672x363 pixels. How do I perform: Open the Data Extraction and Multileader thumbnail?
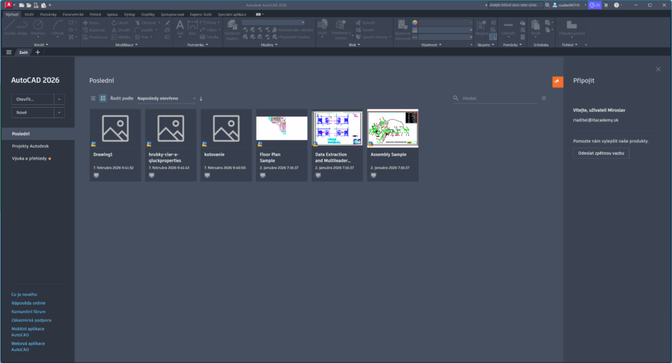(337, 128)
